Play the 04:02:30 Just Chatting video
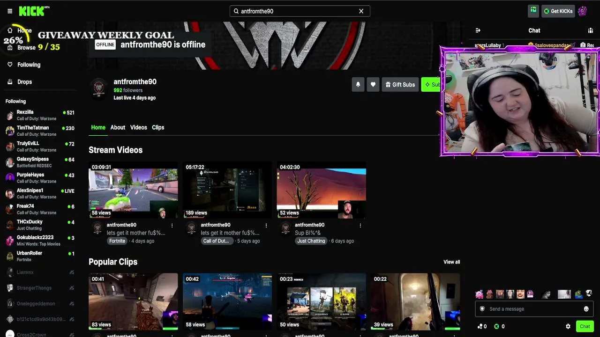Viewport: 600px width, 337px height. [x=321, y=190]
